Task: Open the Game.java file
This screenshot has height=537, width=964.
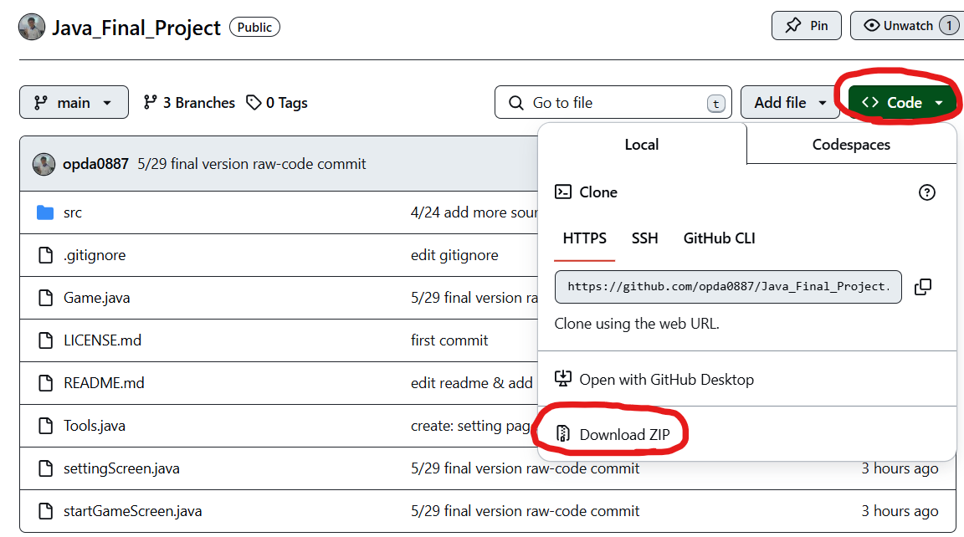Action: point(96,298)
